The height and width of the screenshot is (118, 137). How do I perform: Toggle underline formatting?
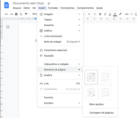tap(110, 14)
